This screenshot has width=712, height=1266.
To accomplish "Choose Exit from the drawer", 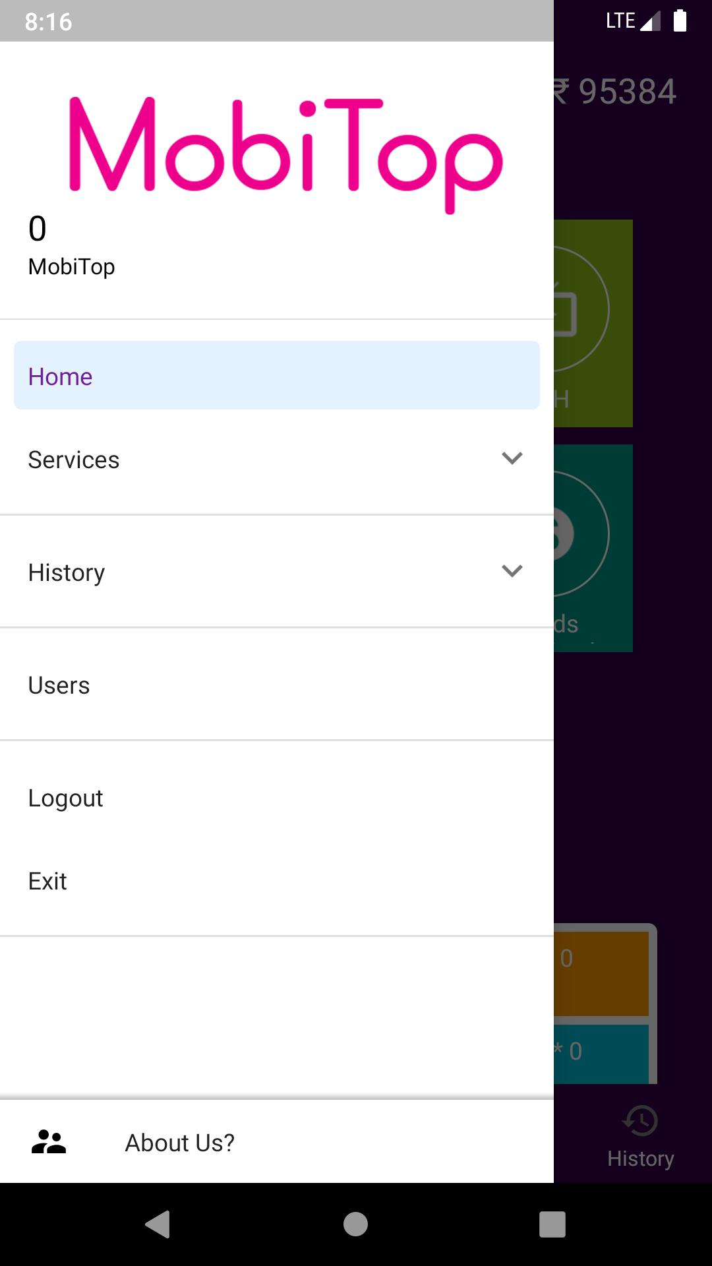I will pos(277,881).
